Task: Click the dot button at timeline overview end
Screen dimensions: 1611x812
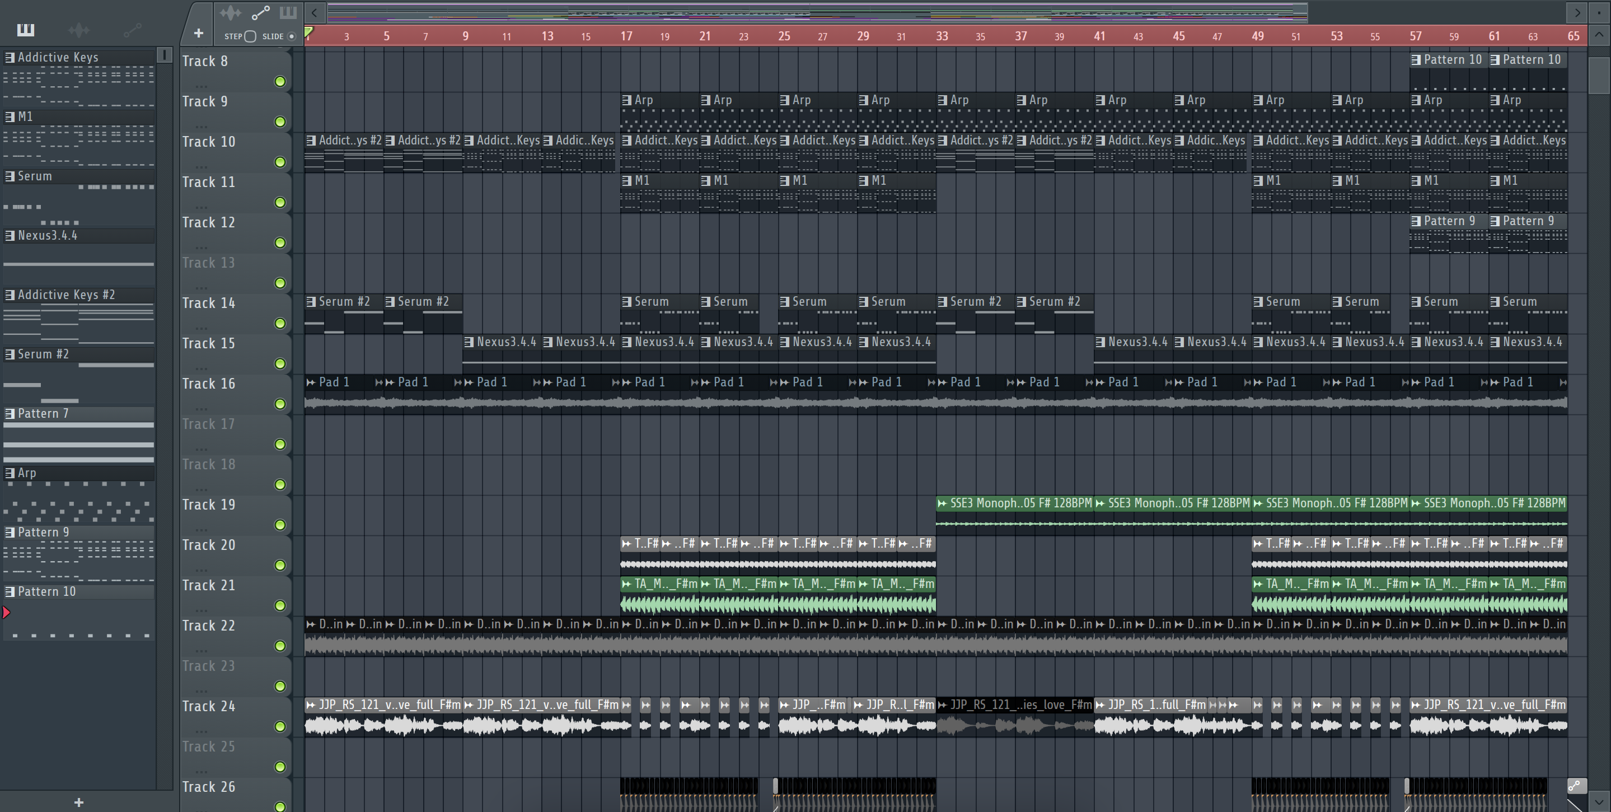Action: [x=1599, y=12]
